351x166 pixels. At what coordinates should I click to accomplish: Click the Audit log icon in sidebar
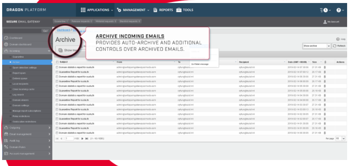coord(6,141)
